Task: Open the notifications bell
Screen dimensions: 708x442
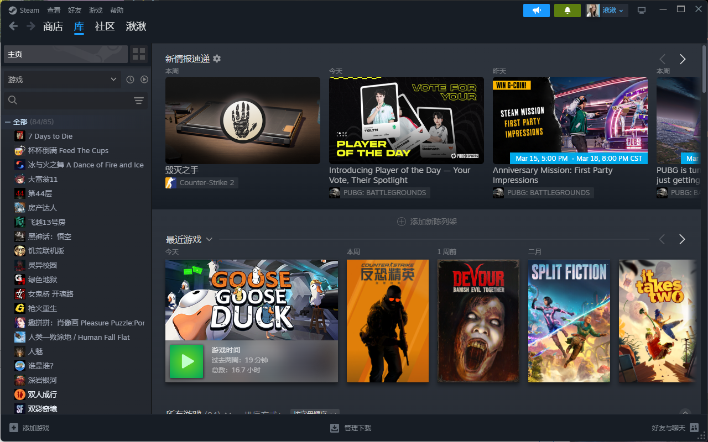Action: point(567,10)
